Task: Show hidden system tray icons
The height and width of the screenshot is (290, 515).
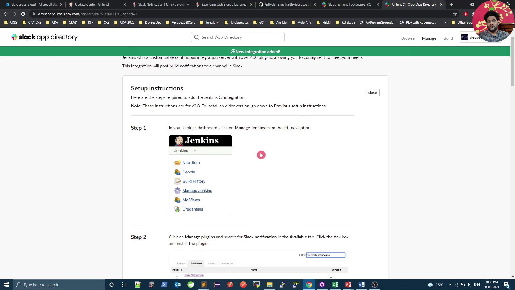Action: (x=450, y=285)
